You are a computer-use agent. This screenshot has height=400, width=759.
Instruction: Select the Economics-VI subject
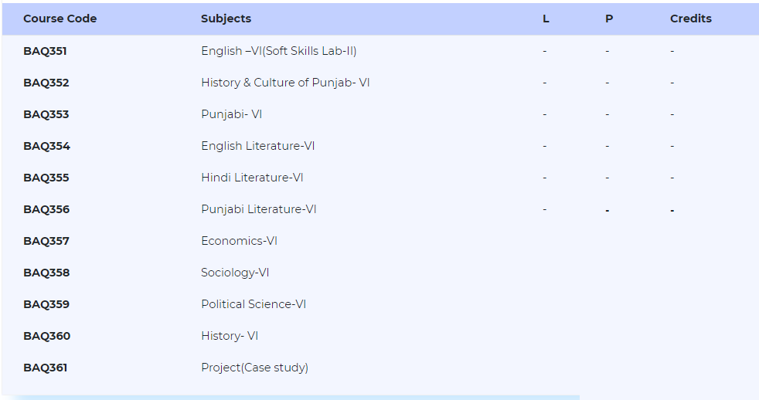tap(239, 241)
